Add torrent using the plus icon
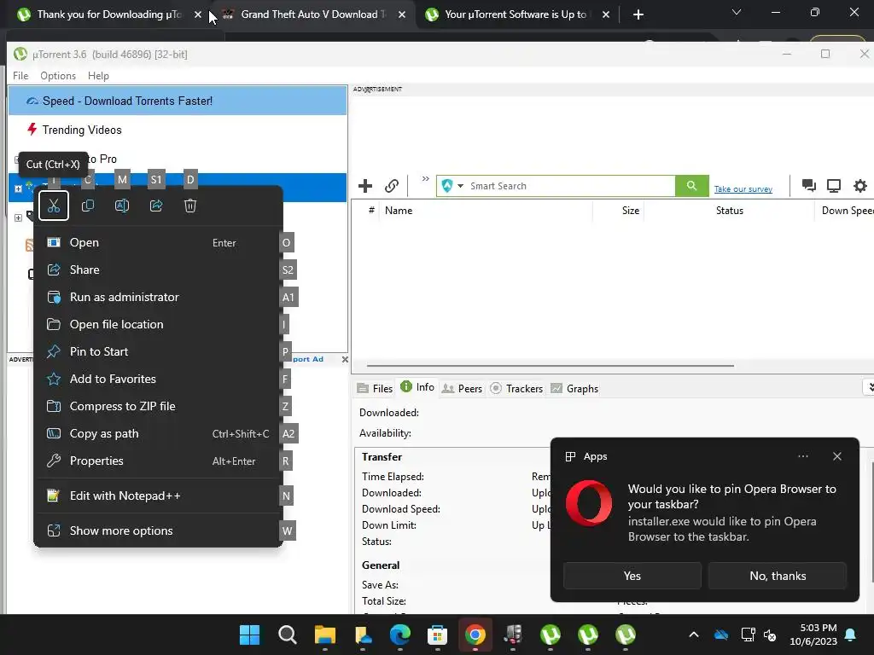Image resolution: width=874 pixels, height=655 pixels. point(365,186)
